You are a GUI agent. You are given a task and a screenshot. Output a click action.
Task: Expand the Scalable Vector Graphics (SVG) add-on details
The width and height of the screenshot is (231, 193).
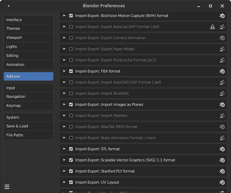(64, 160)
